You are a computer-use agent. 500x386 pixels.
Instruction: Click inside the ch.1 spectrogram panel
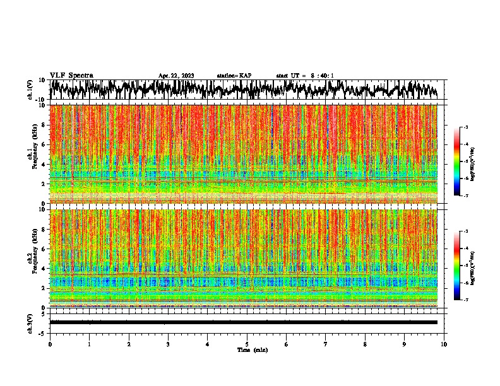tap(244, 154)
